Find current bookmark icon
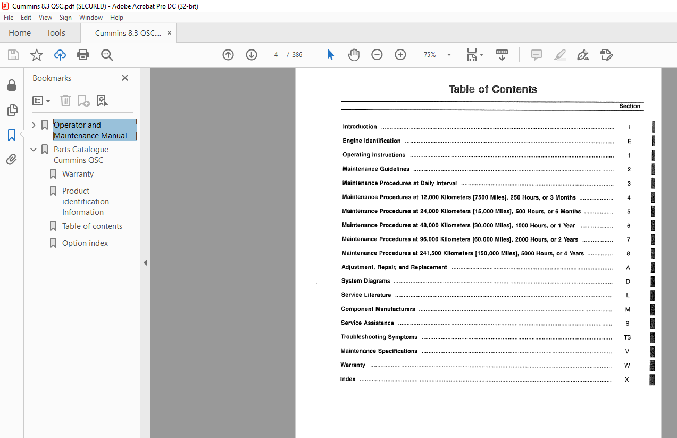The width and height of the screenshot is (677, 438). (102, 101)
